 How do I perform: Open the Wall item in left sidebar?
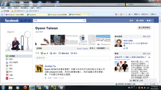point(19,56)
